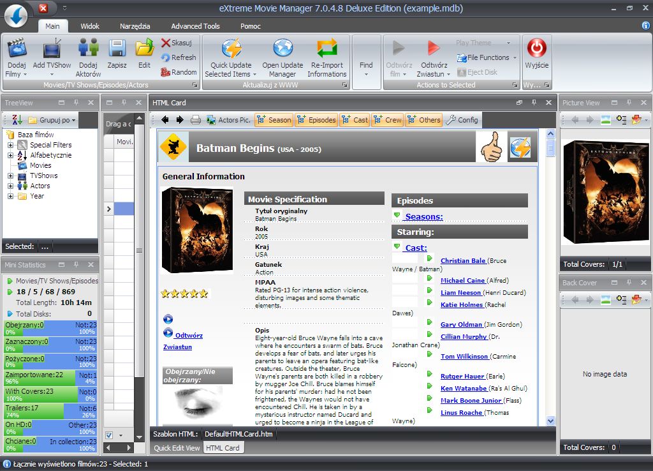The height and width of the screenshot is (471, 653).
Task: Open Gary Oldman actor link
Action: [462, 324]
